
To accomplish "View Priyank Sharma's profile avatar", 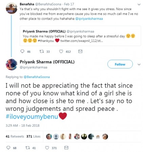I will (12, 65).
